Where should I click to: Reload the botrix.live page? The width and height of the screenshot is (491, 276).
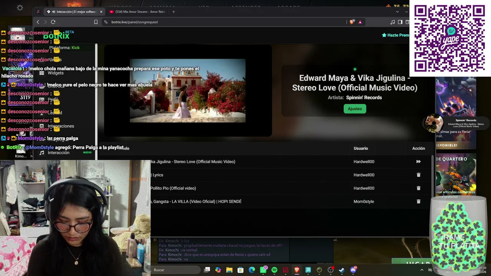[x=53, y=22]
